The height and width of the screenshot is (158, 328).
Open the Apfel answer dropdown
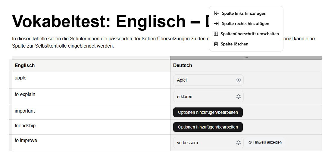[204, 80]
